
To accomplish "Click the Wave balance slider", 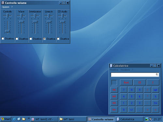I will coord(21,16).
